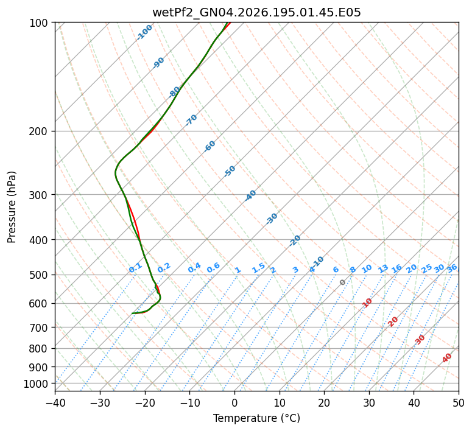The image size is (472, 431).
Task: Click the red 40 isotherm label
Action: (446, 358)
